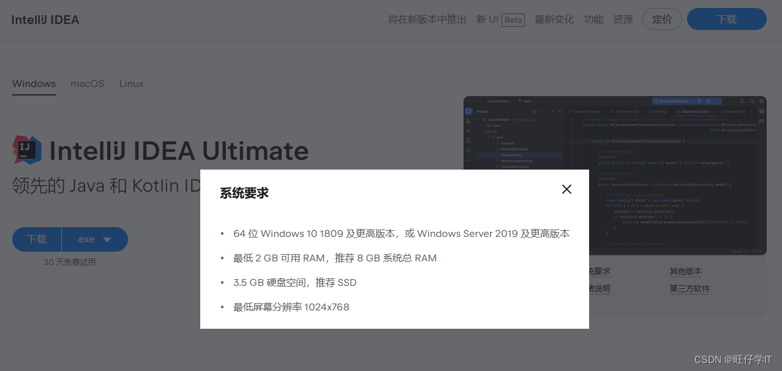Click the 64 位 Windows 10 1809 requirement line
Screen dimensions: 782x371
[401, 233]
